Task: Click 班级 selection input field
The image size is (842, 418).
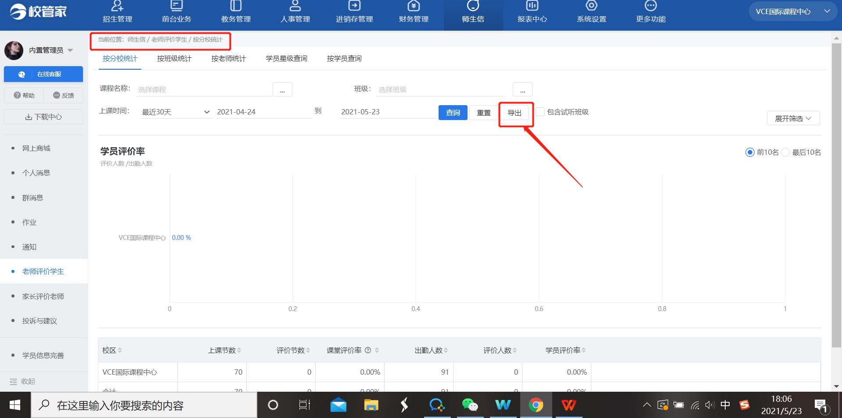Action: point(442,89)
